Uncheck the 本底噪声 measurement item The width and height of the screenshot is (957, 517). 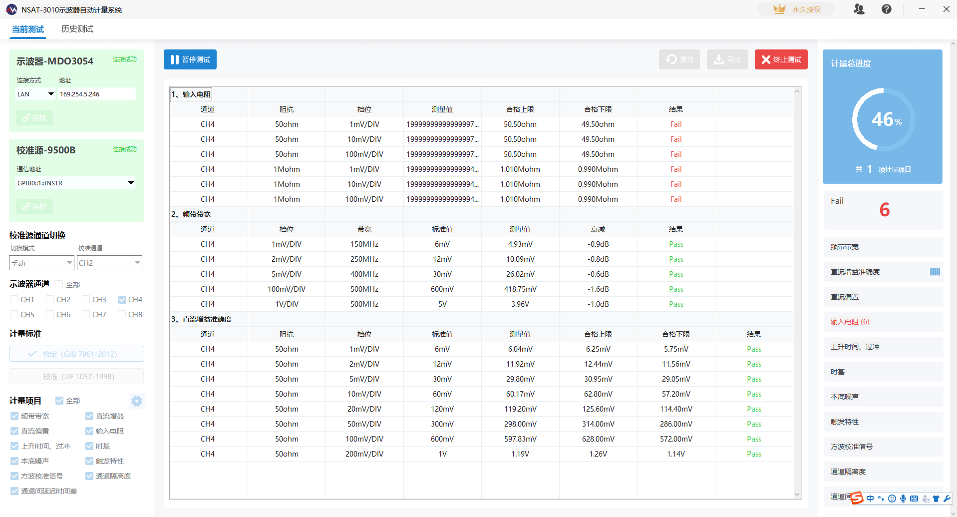pyautogui.click(x=14, y=461)
